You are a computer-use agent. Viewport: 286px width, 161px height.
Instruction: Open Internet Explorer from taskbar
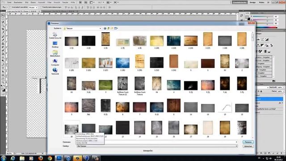(13, 158)
